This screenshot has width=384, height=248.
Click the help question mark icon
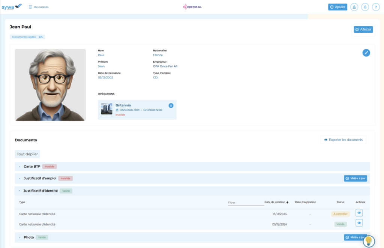[x=376, y=7]
